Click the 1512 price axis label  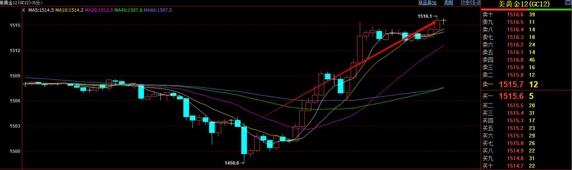[15, 51]
